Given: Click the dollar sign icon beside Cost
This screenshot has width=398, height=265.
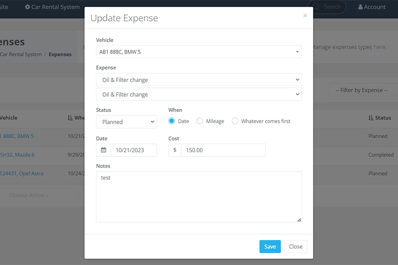Looking at the screenshot, I should click(x=175, y=150).
